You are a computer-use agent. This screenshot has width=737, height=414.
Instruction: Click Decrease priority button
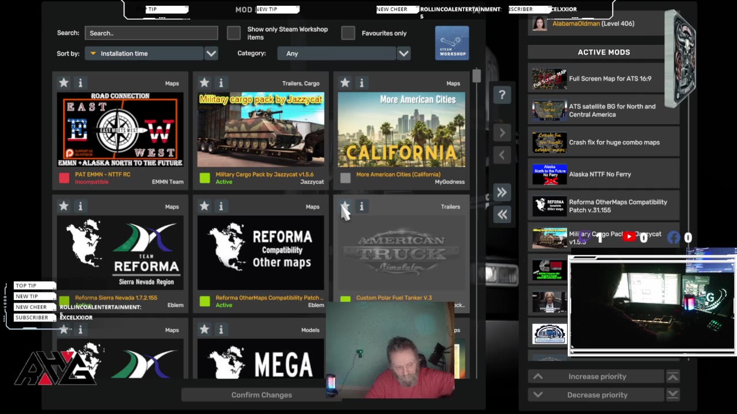click(x=597, y=395)
